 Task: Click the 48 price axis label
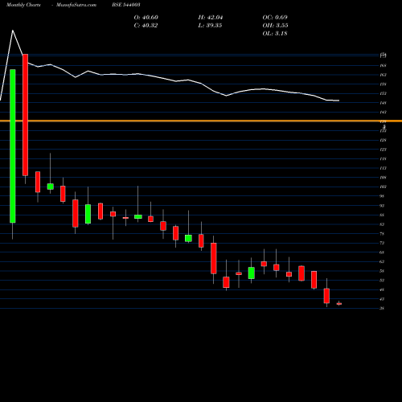[x=382, y=289]
